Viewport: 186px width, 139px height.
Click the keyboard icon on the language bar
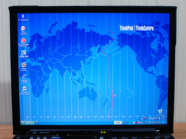coord(142,119)
